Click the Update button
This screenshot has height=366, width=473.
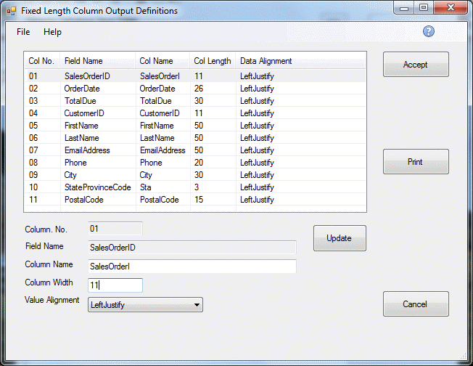pyautogui.click(x=340, y=238)
